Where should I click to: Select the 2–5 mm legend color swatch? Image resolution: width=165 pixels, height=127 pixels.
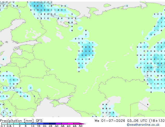(x=22, y=124)
